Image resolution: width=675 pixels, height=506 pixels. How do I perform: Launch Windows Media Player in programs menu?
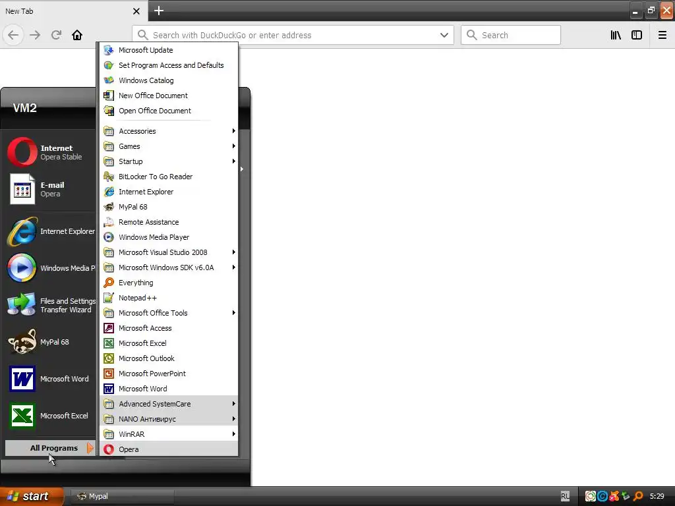point(169,237)
